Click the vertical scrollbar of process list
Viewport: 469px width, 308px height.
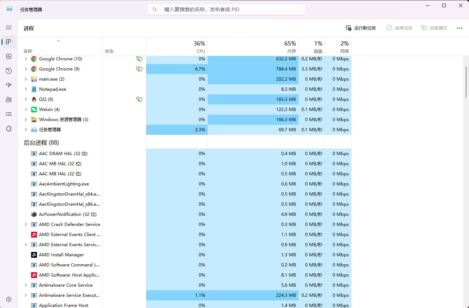coord(466,82)
